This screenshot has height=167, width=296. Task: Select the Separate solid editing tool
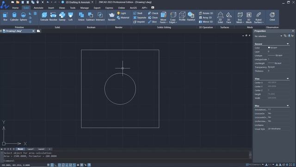[140, 18]
